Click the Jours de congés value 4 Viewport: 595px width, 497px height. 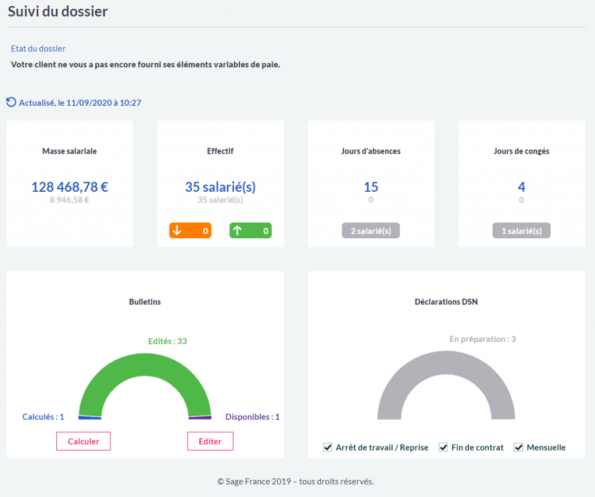click(521, 187)
